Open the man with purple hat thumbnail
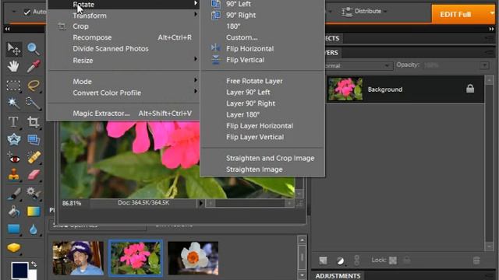Screen dimensions: 499x280 coord(78,257)
